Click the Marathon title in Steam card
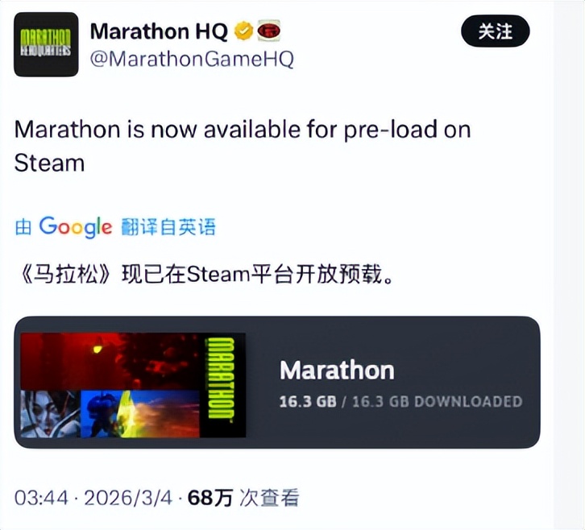 click(x=337, y=371)
